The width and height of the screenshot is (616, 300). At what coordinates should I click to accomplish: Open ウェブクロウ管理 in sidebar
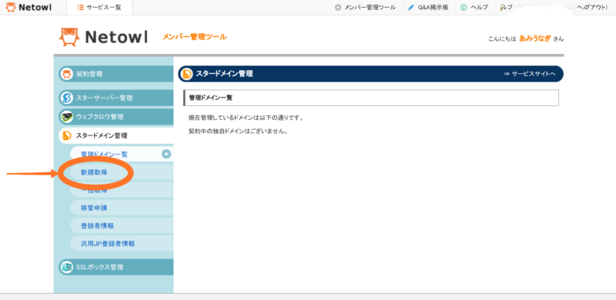click(x=116, y=117)
